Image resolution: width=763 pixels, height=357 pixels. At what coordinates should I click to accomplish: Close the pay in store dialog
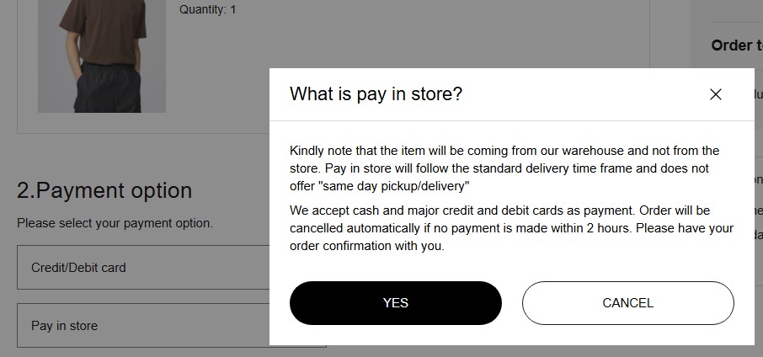pos(715,94)
